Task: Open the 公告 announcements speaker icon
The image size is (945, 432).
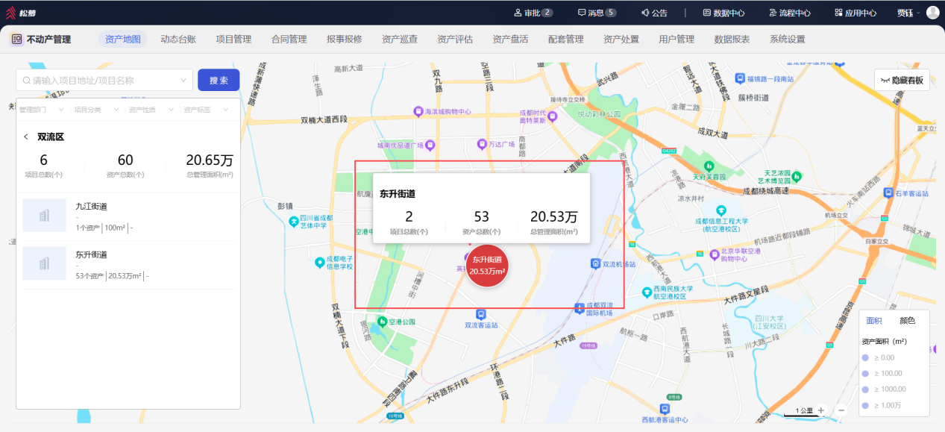Action: coord(645,13)
